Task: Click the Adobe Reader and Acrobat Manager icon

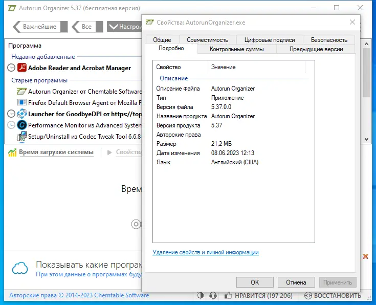Action: pos(22,68)
